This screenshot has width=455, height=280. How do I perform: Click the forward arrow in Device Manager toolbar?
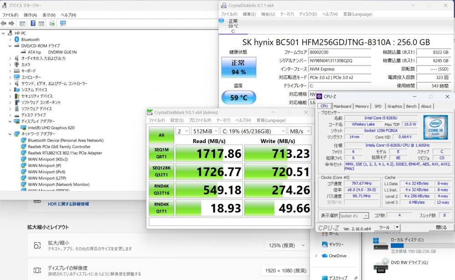point(12,24)
